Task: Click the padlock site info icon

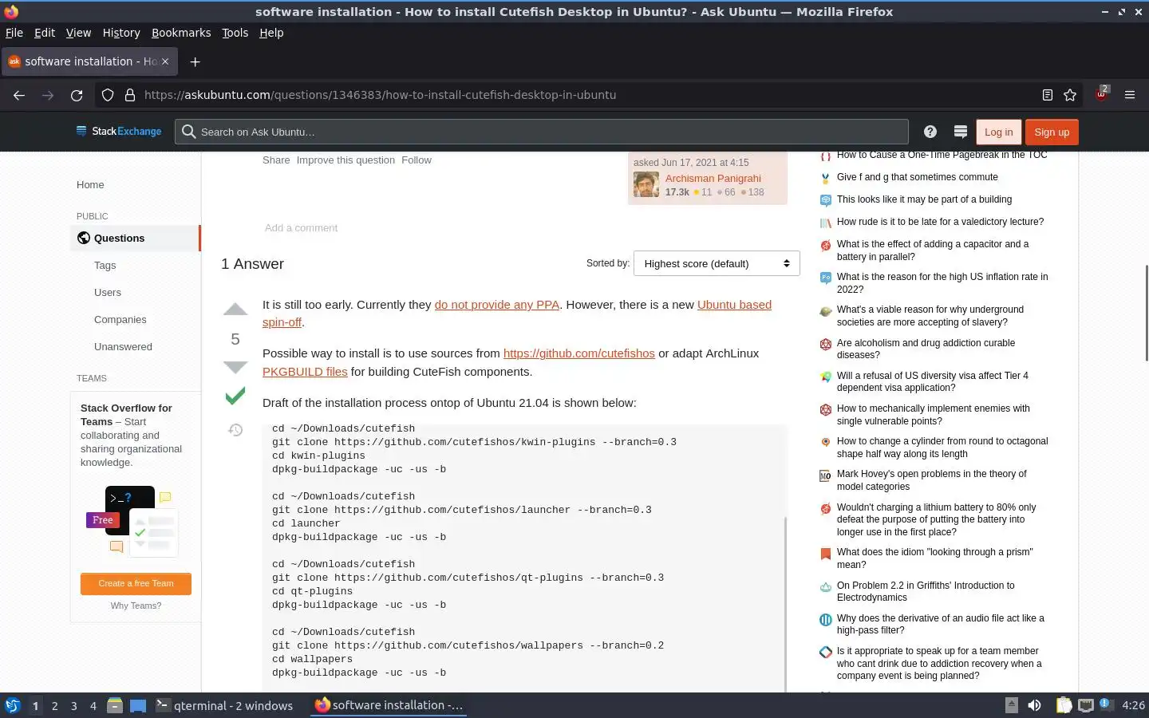Action: coord(130,95)
